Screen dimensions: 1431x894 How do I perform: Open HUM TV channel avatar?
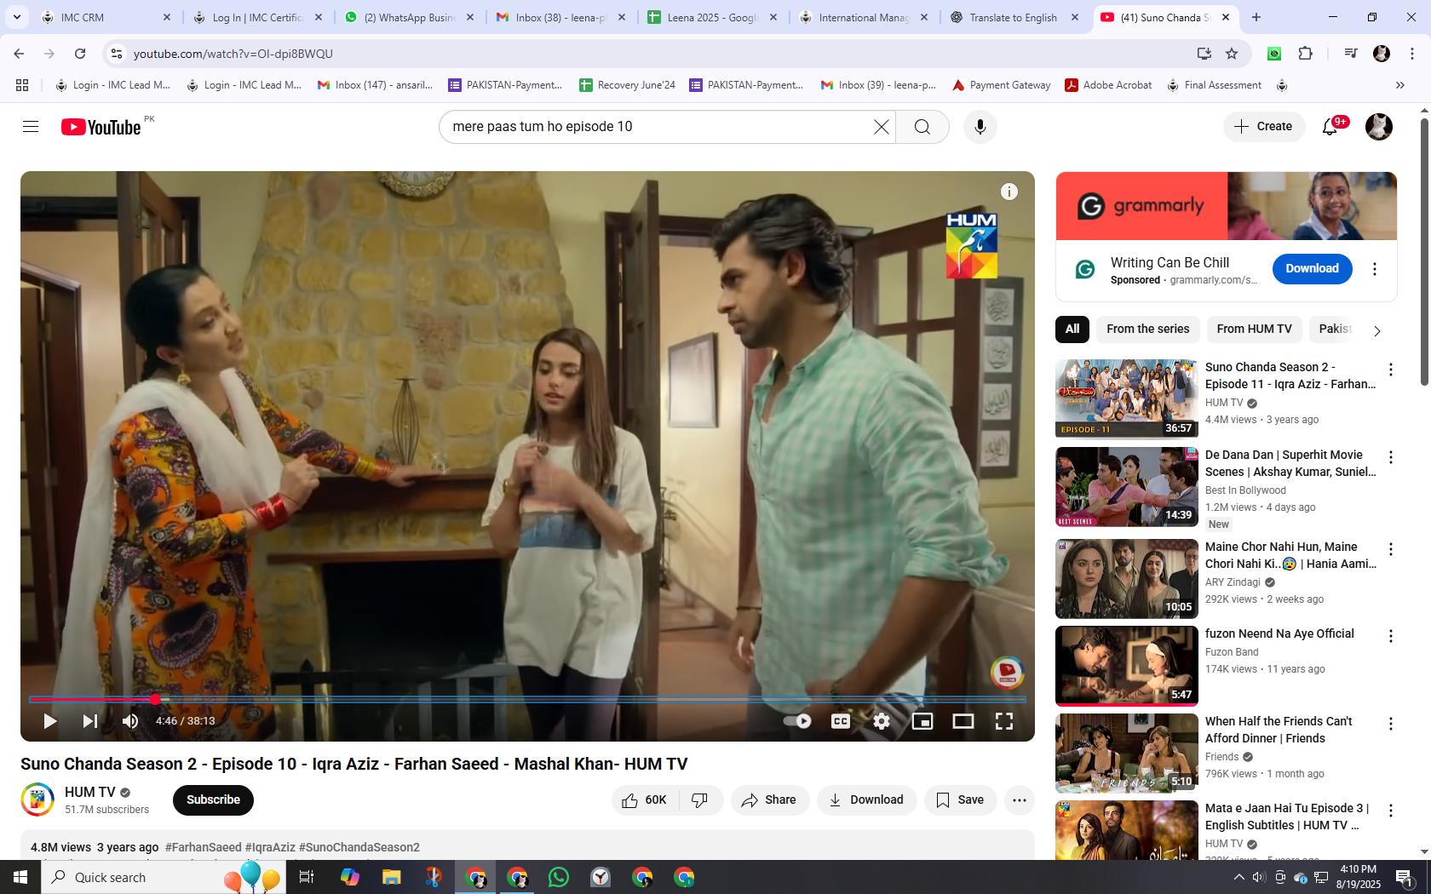(x=37, y=799)
